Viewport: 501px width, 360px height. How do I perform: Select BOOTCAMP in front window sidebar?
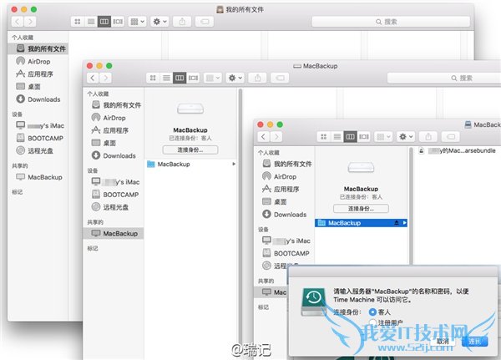click(285, 253)
